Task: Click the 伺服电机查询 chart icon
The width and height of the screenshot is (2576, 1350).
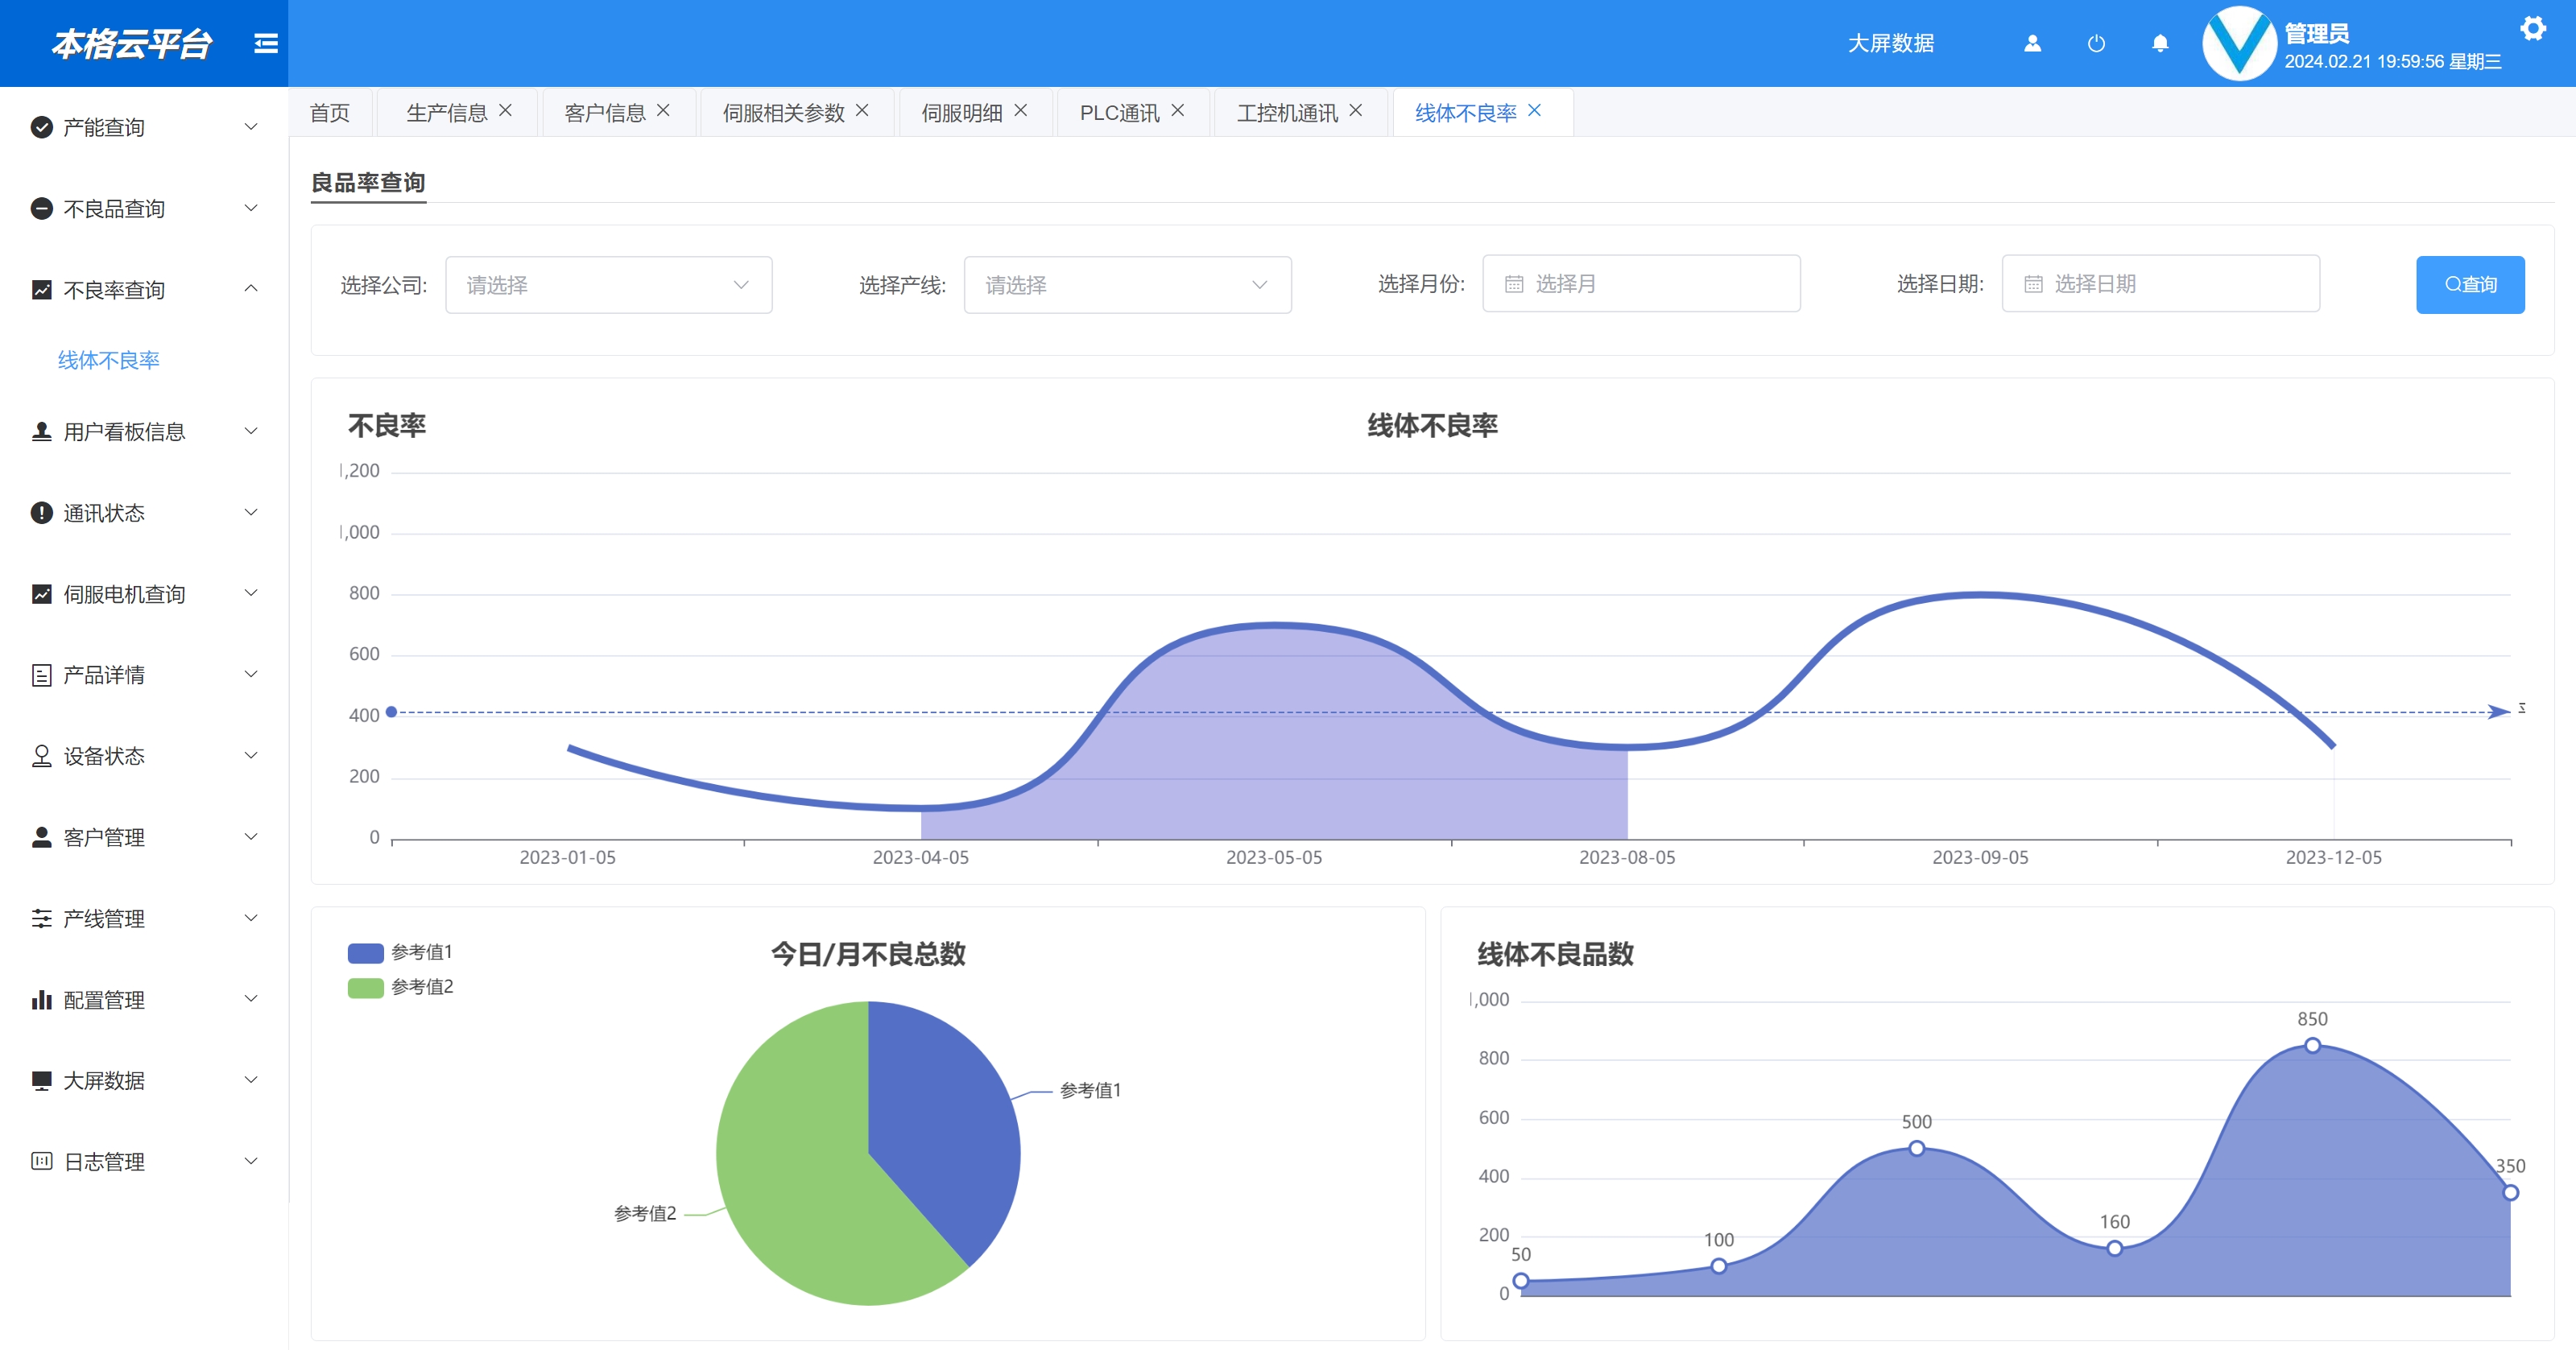Action: click(42, 593)
